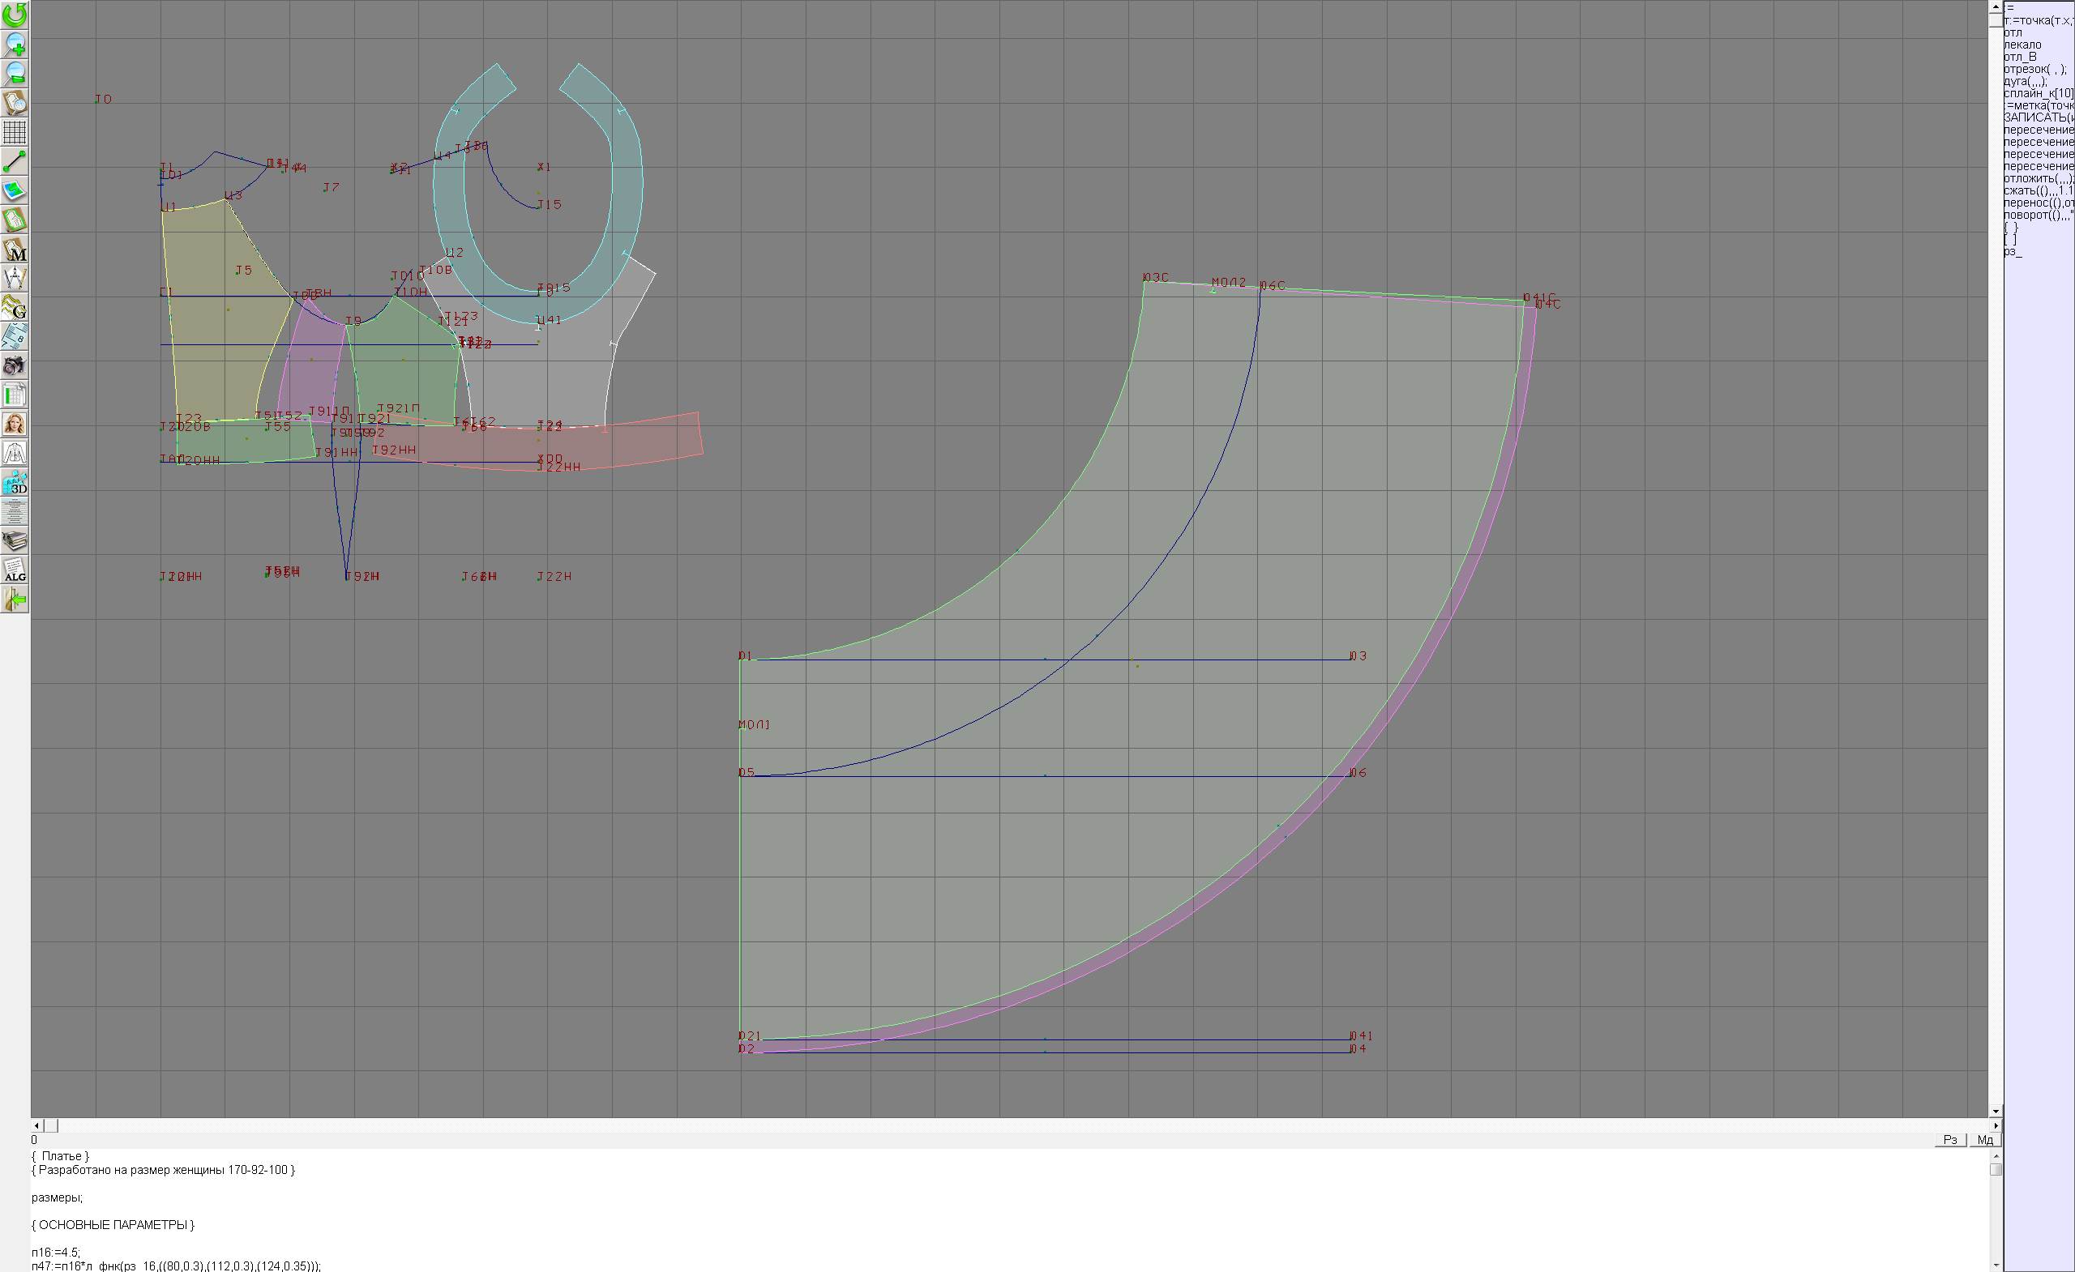Click the canvas vertical scrollbar down arrow
Image resolution: width=2075 pixels, height=1272 pixels.
coord(1995,1112)
